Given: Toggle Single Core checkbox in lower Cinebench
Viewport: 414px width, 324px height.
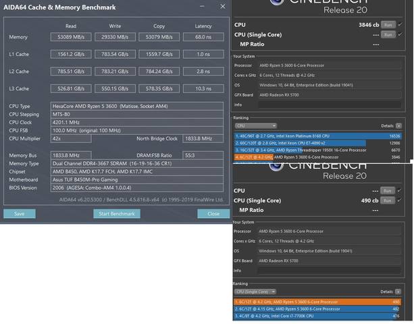Looking at the screenshot, I should point(399,200).
